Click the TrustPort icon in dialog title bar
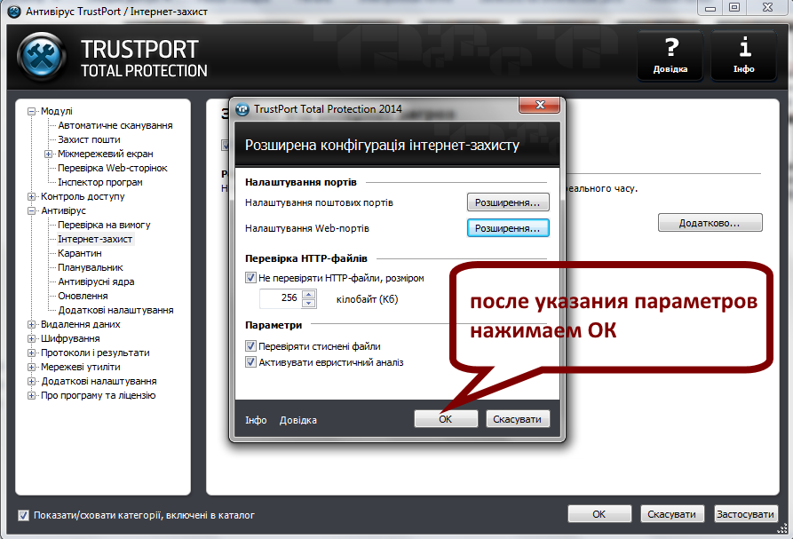The image size is (793, 539). pyautogui.click(x=240, y=108)
